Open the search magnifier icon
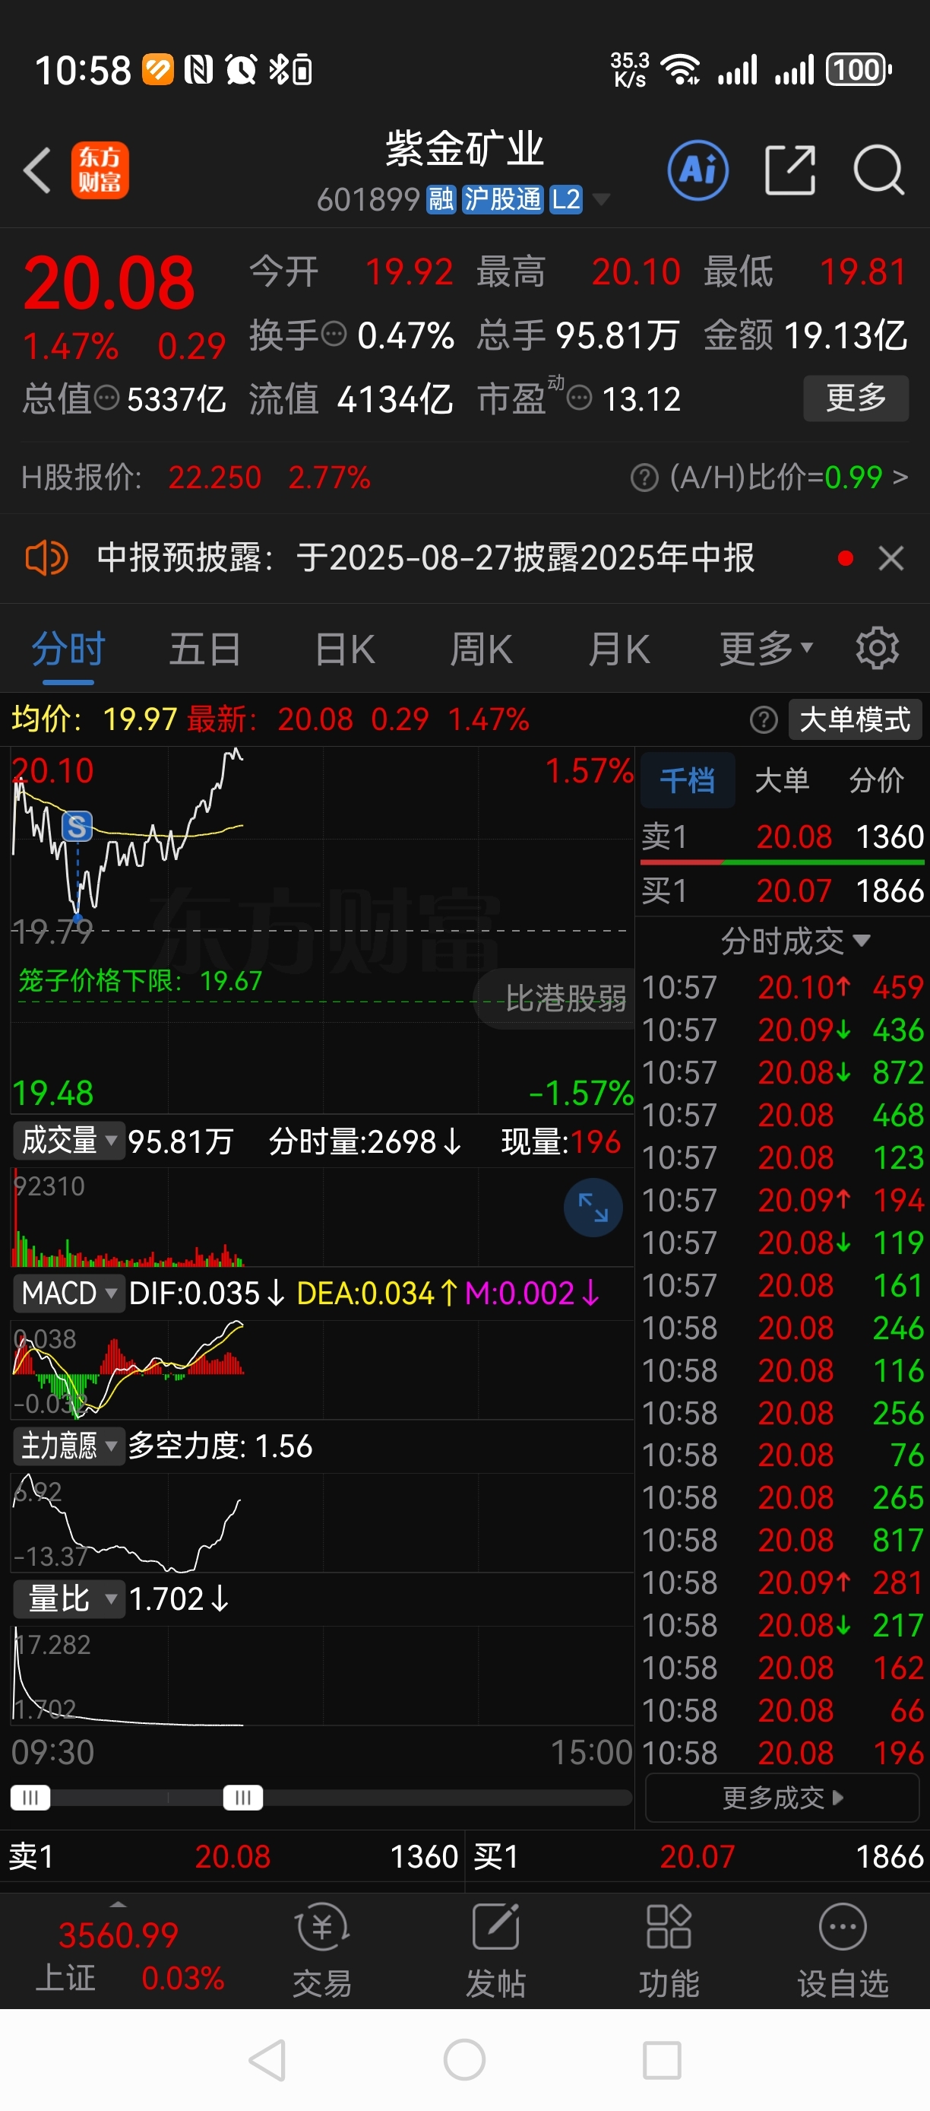Viewport: 930px width, 2111px height. [x=878, y=170]
